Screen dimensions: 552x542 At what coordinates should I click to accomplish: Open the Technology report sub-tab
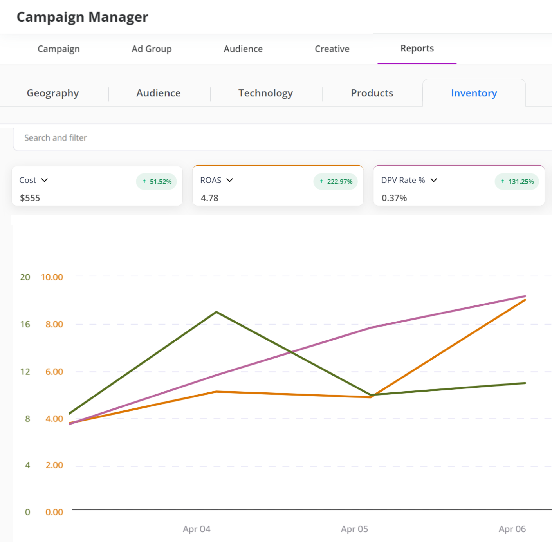click(x=265, y=93)
